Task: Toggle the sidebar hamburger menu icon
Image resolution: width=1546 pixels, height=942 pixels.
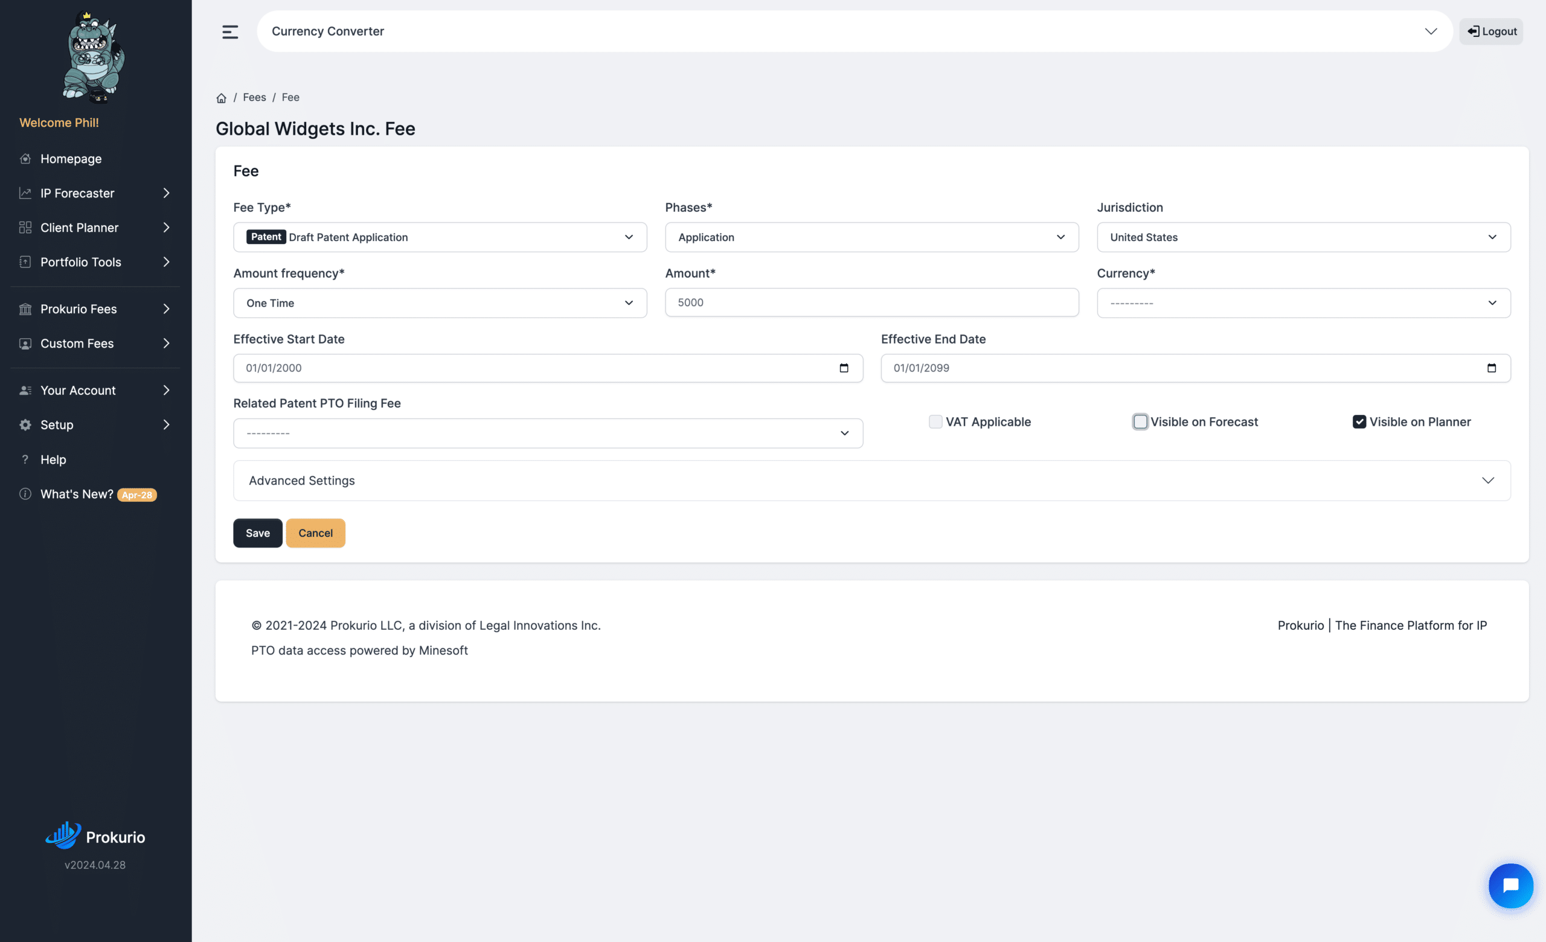Action: point(229,31)
